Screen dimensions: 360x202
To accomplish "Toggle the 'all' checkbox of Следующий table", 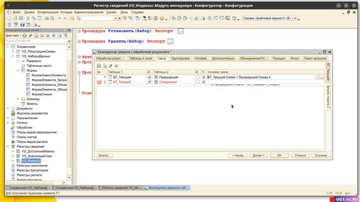I will point(197,82).
